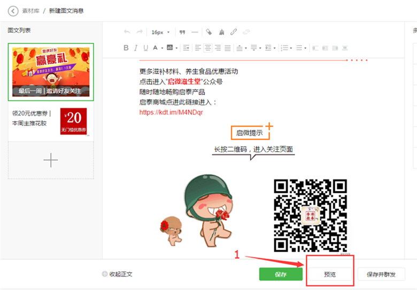Select the 赢豪礼 article thumbnail
The height and width of the screenshot is (290, 417).
click(x=51, y=72)
